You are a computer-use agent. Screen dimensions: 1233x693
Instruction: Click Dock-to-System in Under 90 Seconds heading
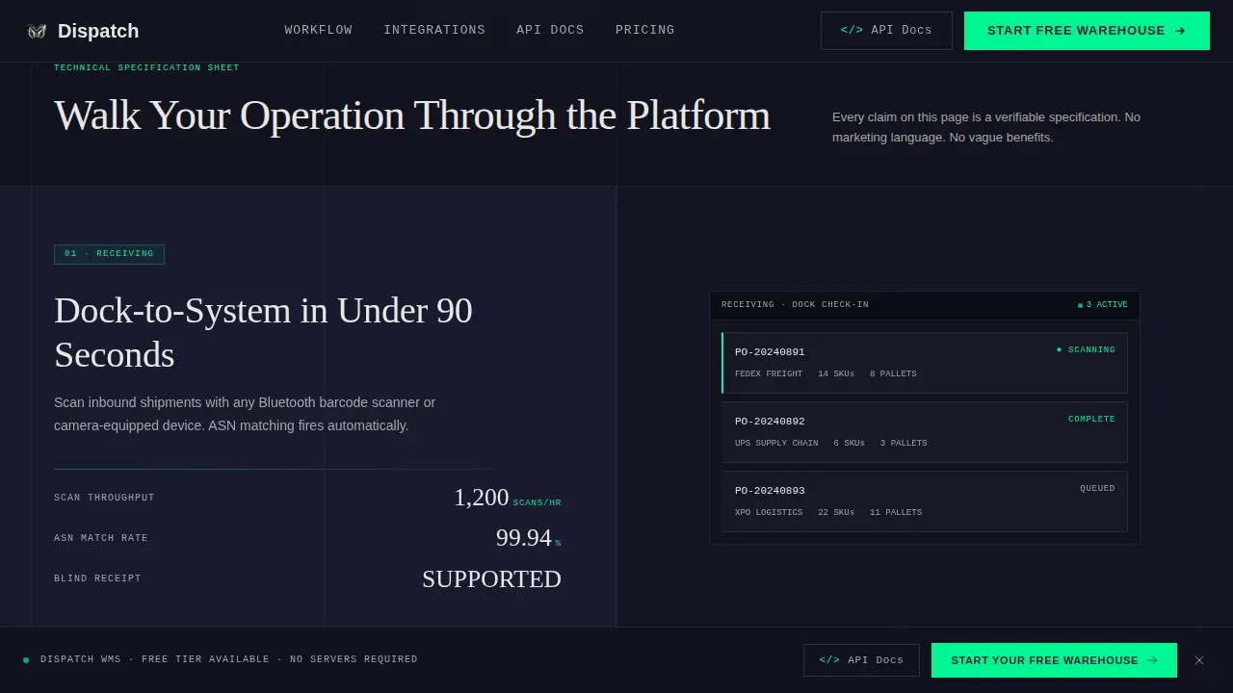[263, 332]
